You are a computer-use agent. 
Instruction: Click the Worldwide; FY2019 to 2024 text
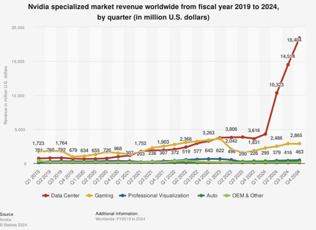click(120, 219)
